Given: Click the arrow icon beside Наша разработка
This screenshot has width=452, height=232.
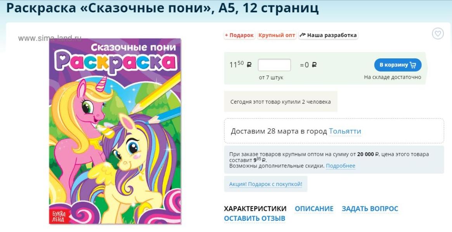Looking at the screenshot, I should [302, 35].
